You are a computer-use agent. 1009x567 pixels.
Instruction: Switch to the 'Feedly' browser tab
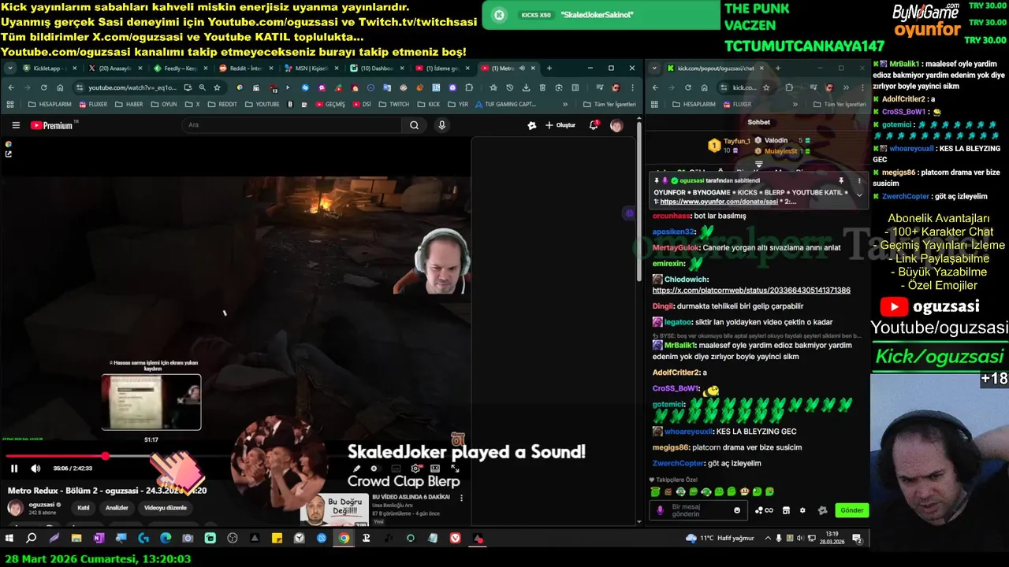(179, 69)
